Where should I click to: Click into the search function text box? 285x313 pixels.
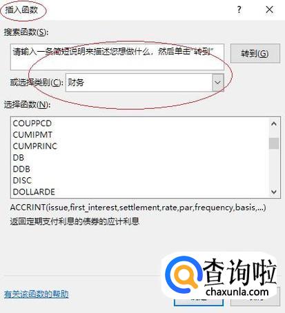click(117, 57)
